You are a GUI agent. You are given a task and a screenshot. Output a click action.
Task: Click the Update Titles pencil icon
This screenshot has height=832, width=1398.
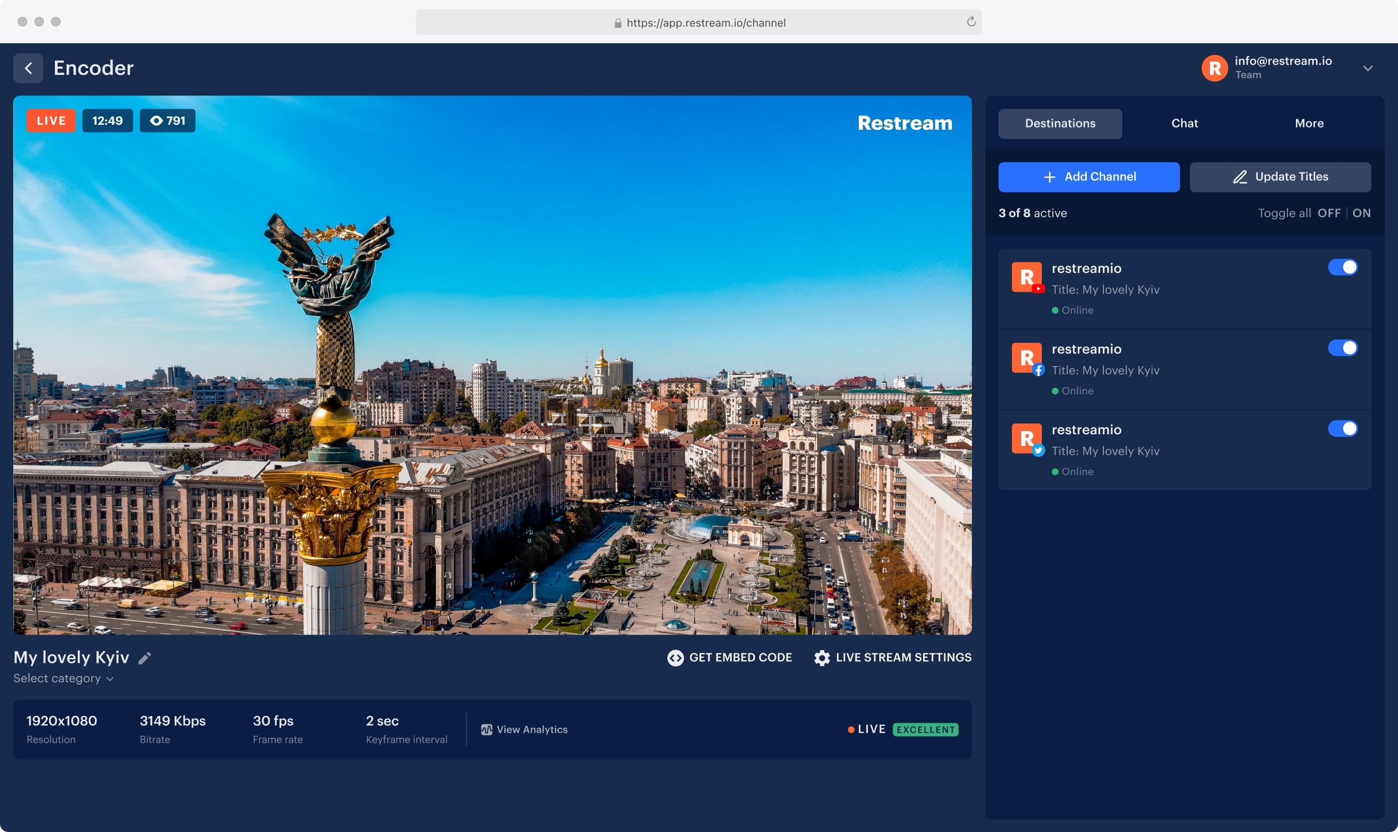click(1239, 176)
